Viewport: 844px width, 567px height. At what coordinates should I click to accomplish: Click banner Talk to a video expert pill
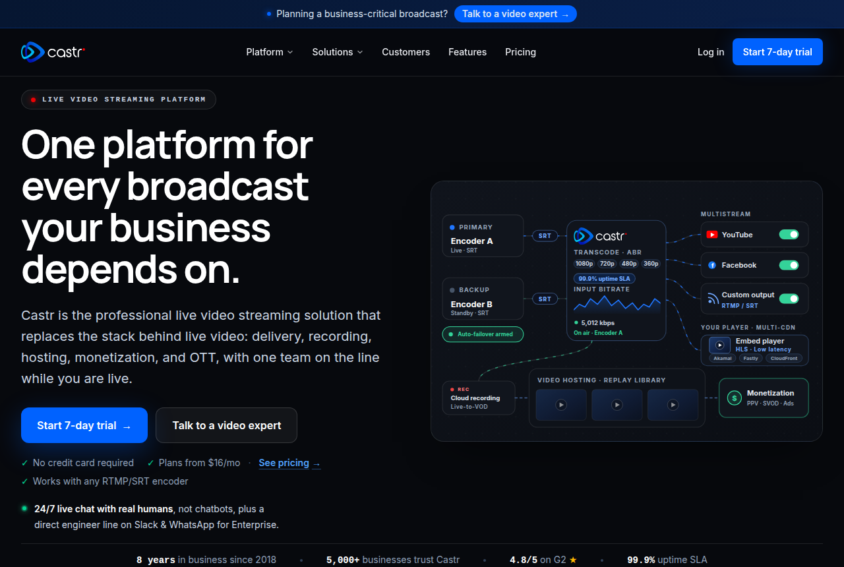click(516, 14)
